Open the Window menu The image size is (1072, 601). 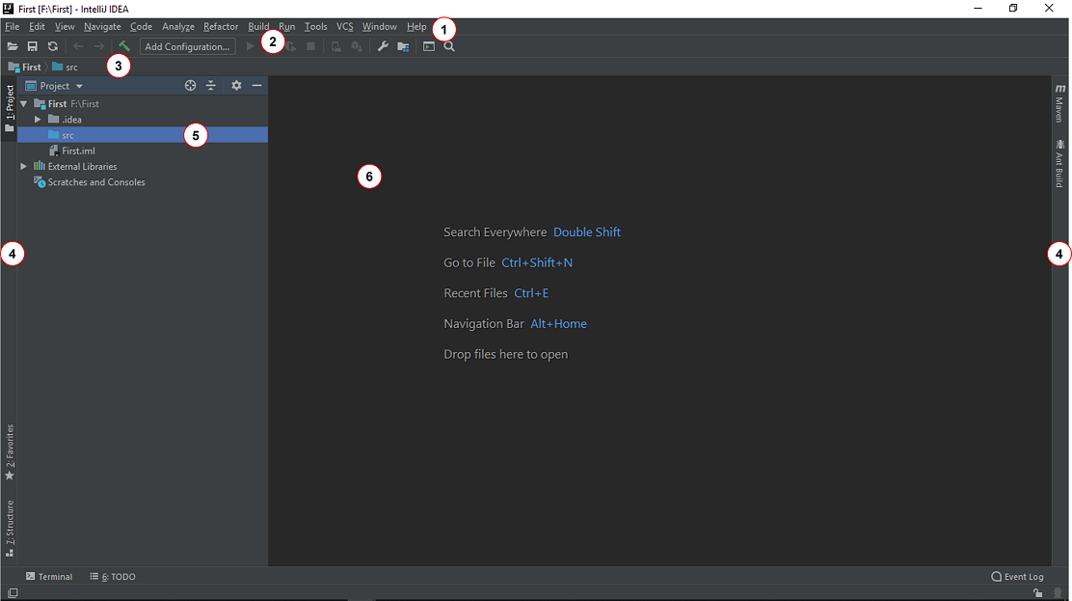pyautogui.click(x=380, y=27)
